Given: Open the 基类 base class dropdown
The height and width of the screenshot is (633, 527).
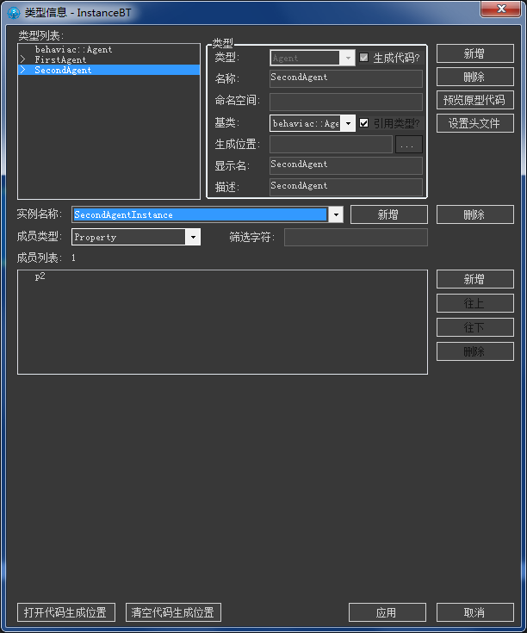Looking at the screenshot, I should [x=348, y=123].
